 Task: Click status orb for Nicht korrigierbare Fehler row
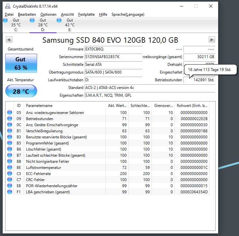tap(10, 161)
